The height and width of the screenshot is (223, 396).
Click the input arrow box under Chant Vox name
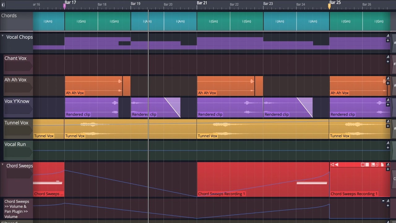18,67
